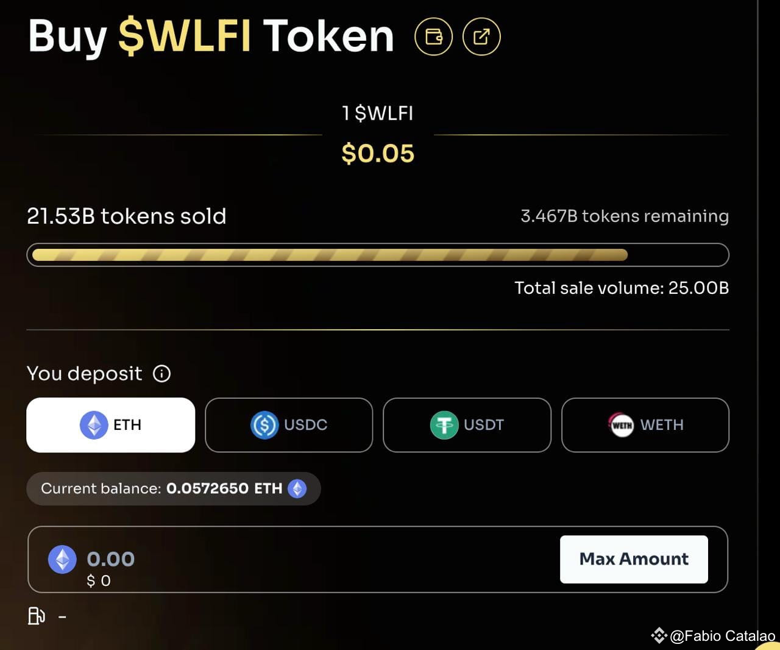The height and width of the screenshot is (650, 780).
Task: Click the WETH logo icon
Action: (x=621, y=425)
